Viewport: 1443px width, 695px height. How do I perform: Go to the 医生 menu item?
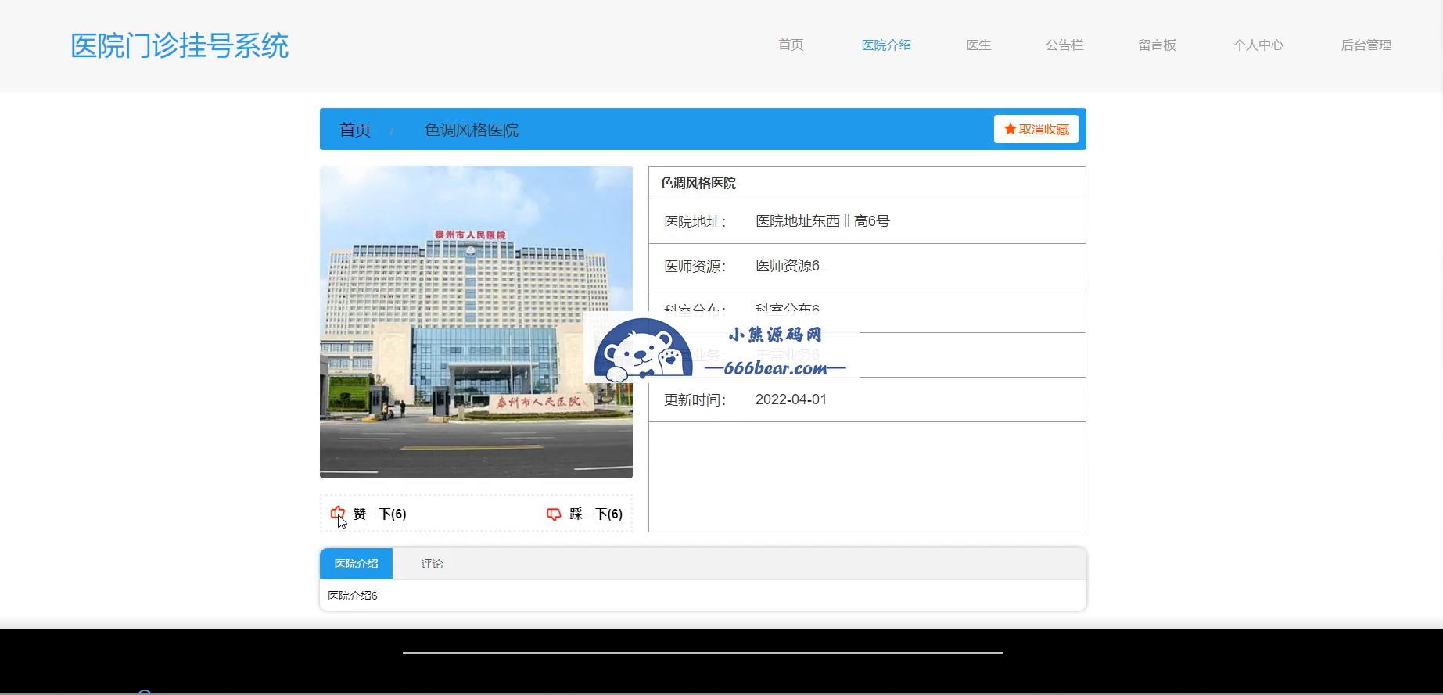(978, 45)
